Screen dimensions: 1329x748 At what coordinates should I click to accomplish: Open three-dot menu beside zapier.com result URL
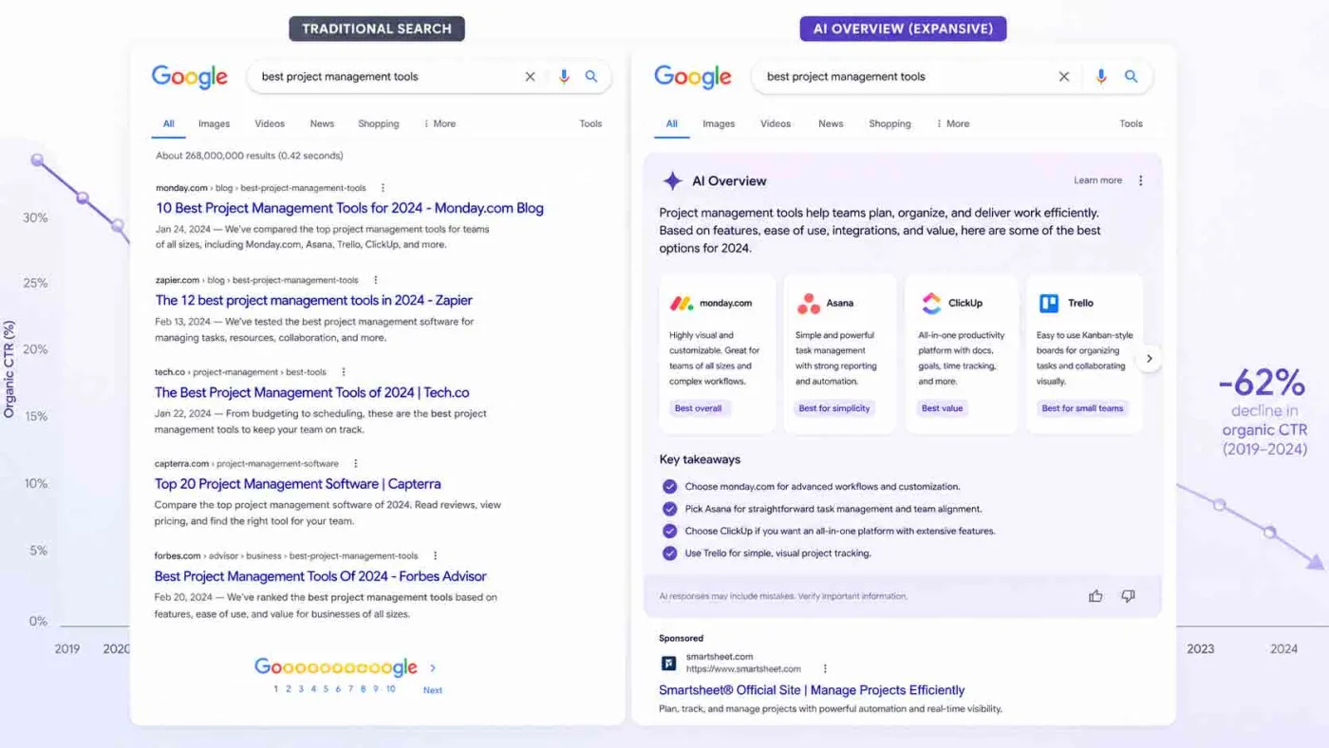[376, 280]
